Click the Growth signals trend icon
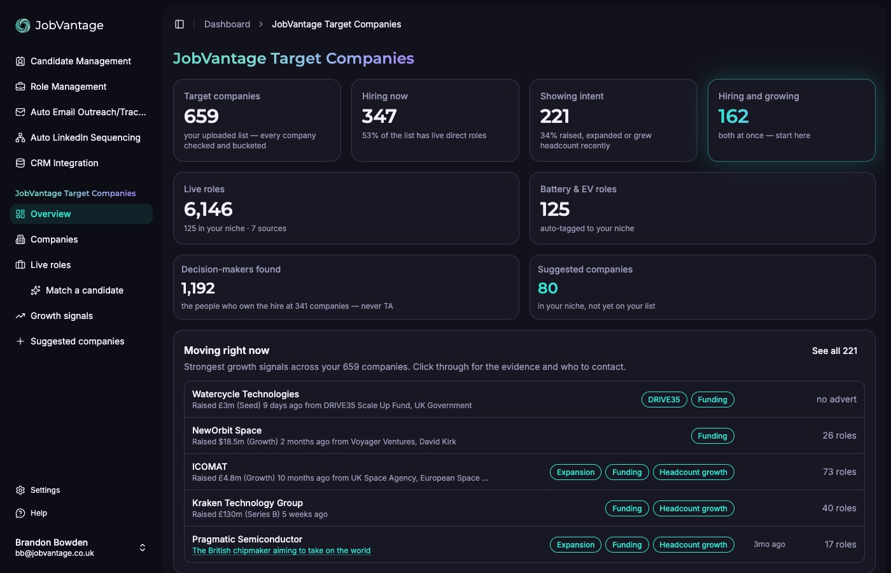Viewport: 891px width, 573px height. tap(20, 316)
